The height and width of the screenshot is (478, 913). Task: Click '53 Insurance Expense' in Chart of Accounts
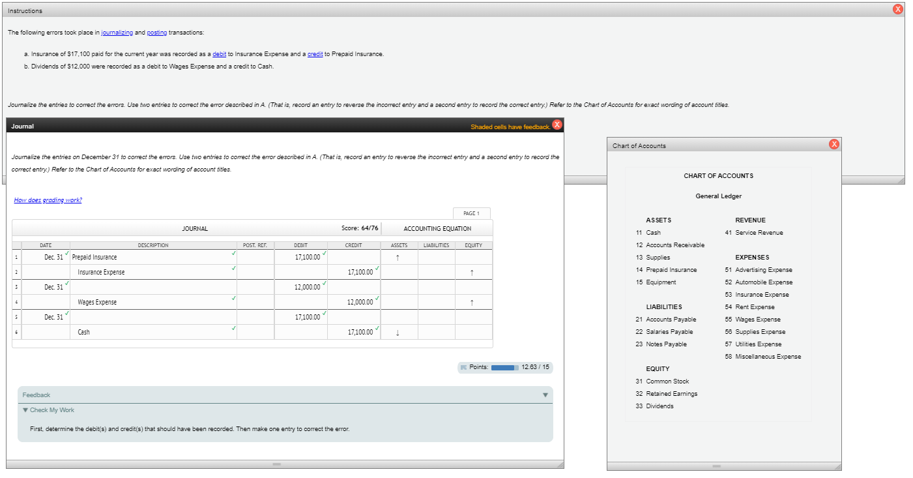[x=757, y=295]
